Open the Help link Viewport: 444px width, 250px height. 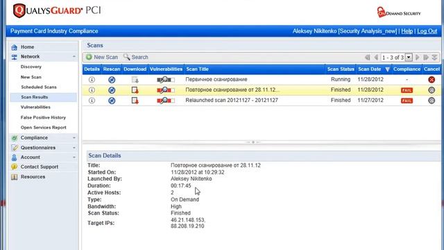[x=407, y=31]
